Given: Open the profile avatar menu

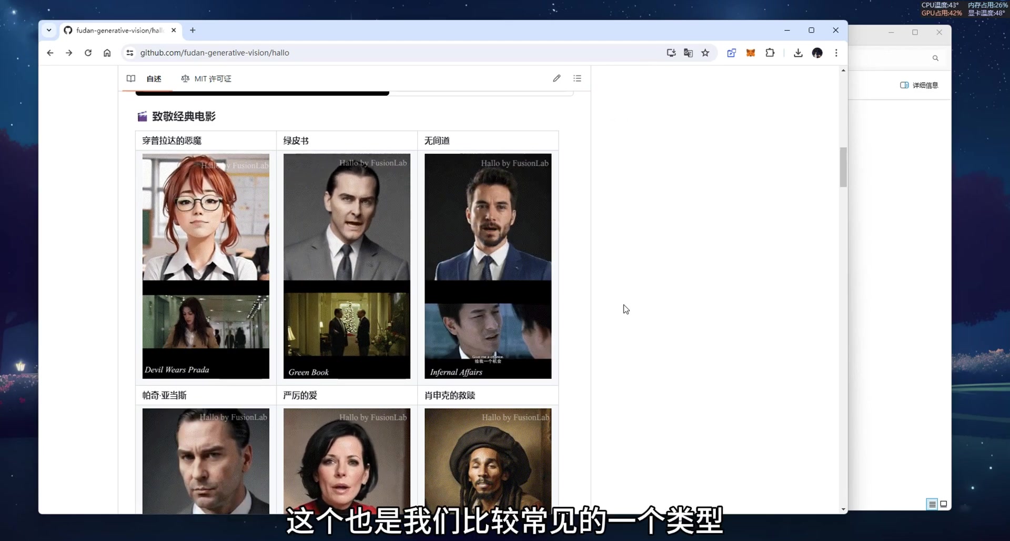Looking at the screenshot, I should pos(817,53).
